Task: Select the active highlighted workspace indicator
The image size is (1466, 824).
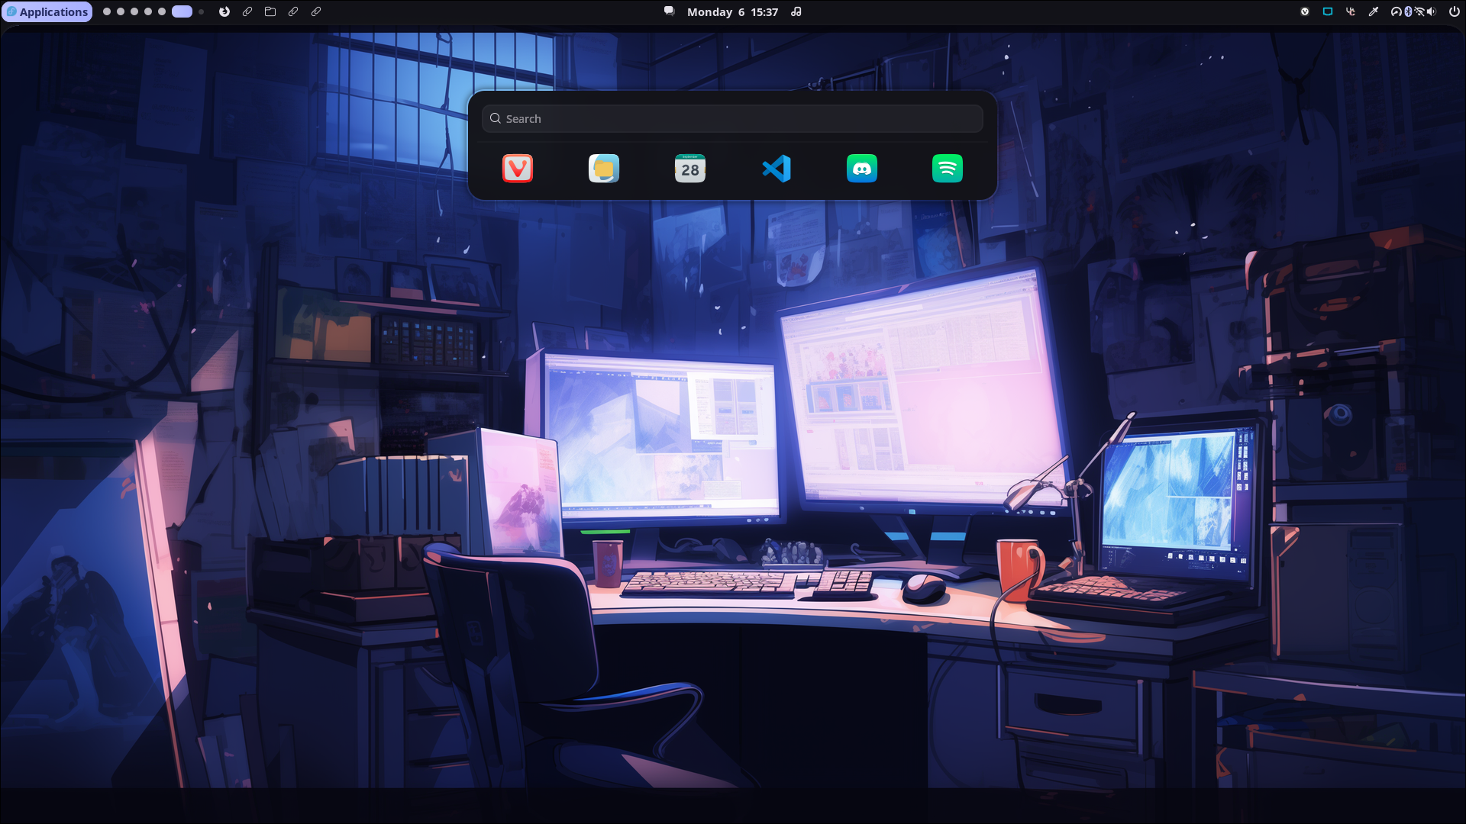Action: click(182, 11)
